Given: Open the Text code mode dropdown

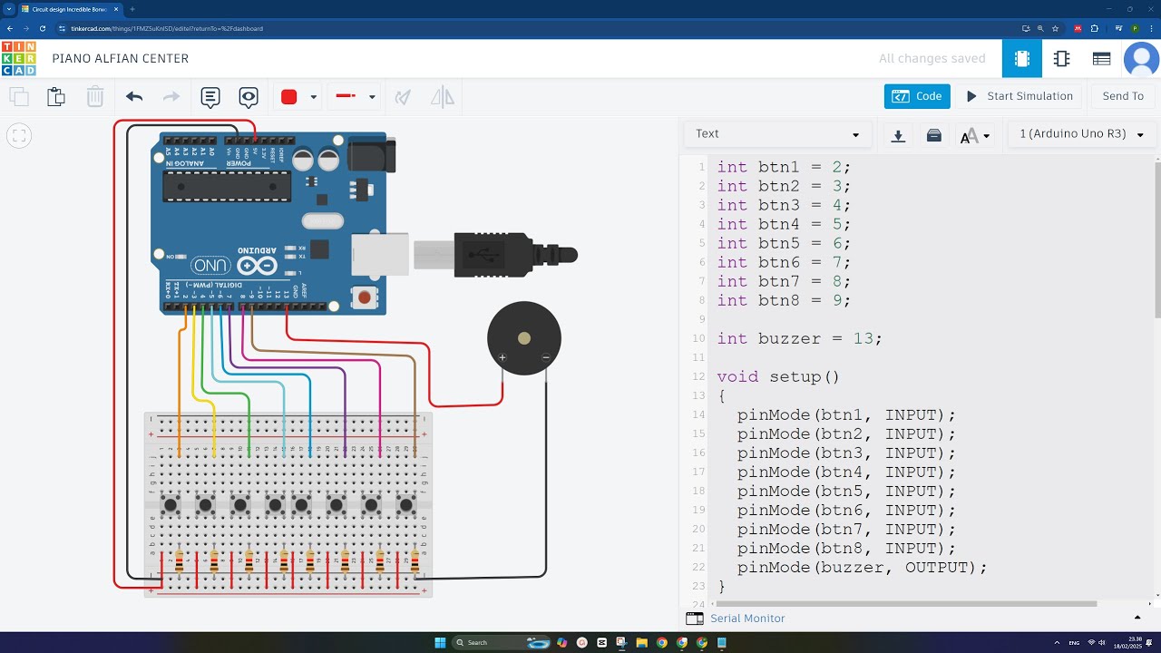Looking at the screenshot, I should (777, 134).
